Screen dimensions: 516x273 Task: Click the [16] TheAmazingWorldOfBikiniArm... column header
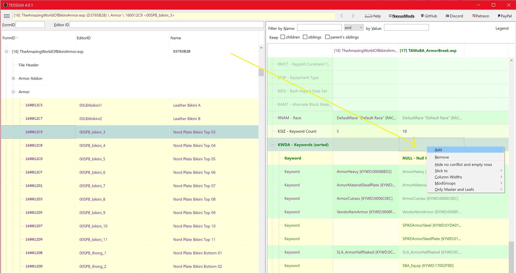coord(365,50)
